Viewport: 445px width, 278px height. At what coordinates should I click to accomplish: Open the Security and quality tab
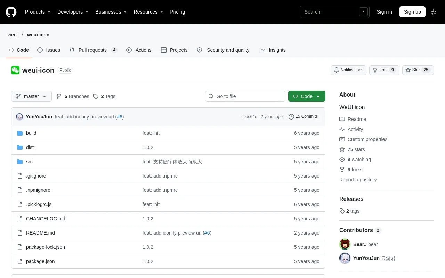223,50
